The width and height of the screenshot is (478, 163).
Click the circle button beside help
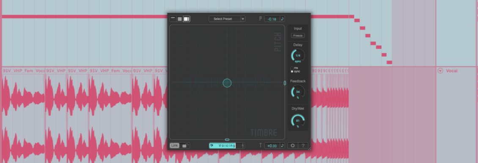(x=293, y=146)
